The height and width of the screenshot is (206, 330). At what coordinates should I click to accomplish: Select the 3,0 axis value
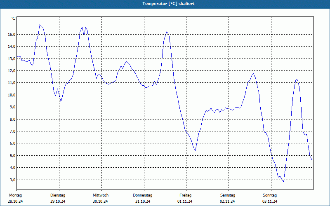(x=12, y=180)
